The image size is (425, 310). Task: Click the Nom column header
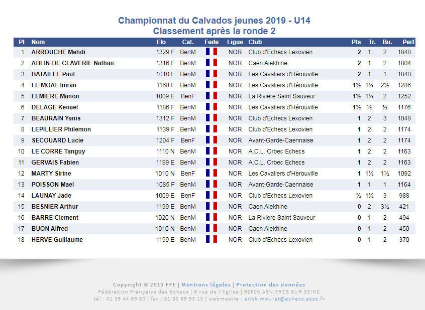click(38, 42)
